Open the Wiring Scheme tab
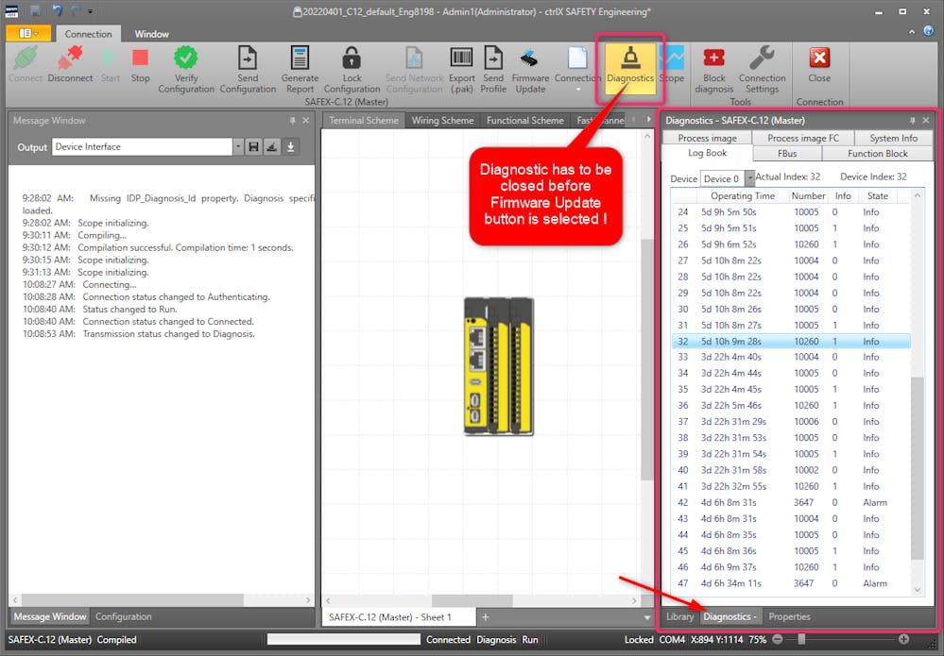The image size is (944, 656). [442, 120]
